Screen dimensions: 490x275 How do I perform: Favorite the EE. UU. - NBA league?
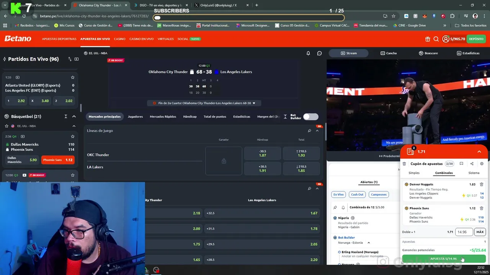(x=7, y=126)
